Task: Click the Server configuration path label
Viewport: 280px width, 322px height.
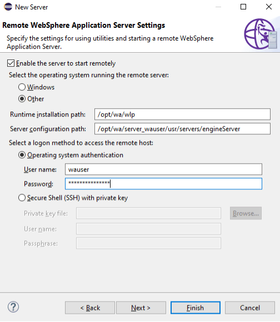Action: (48, 129)
